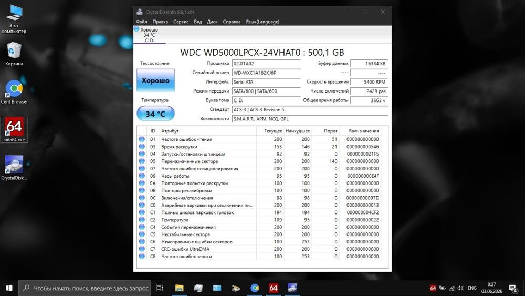The width and height of the screenshot is (525, 296).
Task: Click the 3663 ч power-on hours field
Action: tap(369, 100)
